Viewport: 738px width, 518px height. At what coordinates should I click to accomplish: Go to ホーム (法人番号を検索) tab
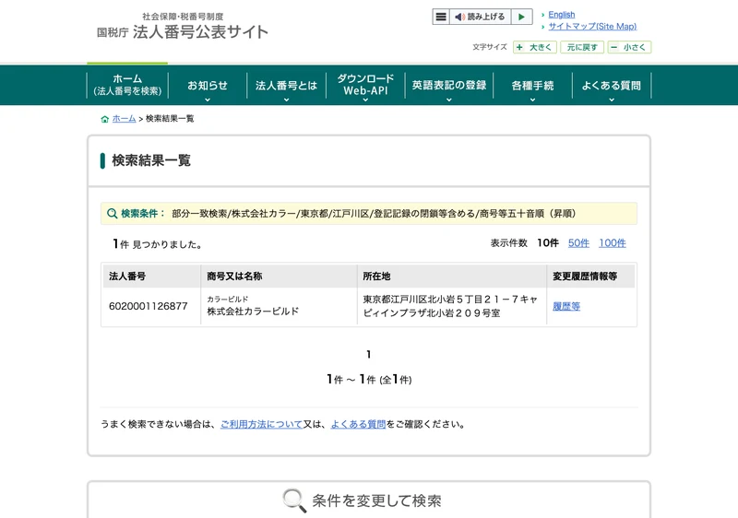[127, 85]
